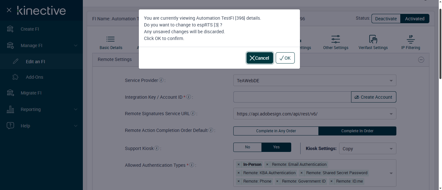Click the Create FI bank icon
Screen dimensions: 442x190
point(10,29)
